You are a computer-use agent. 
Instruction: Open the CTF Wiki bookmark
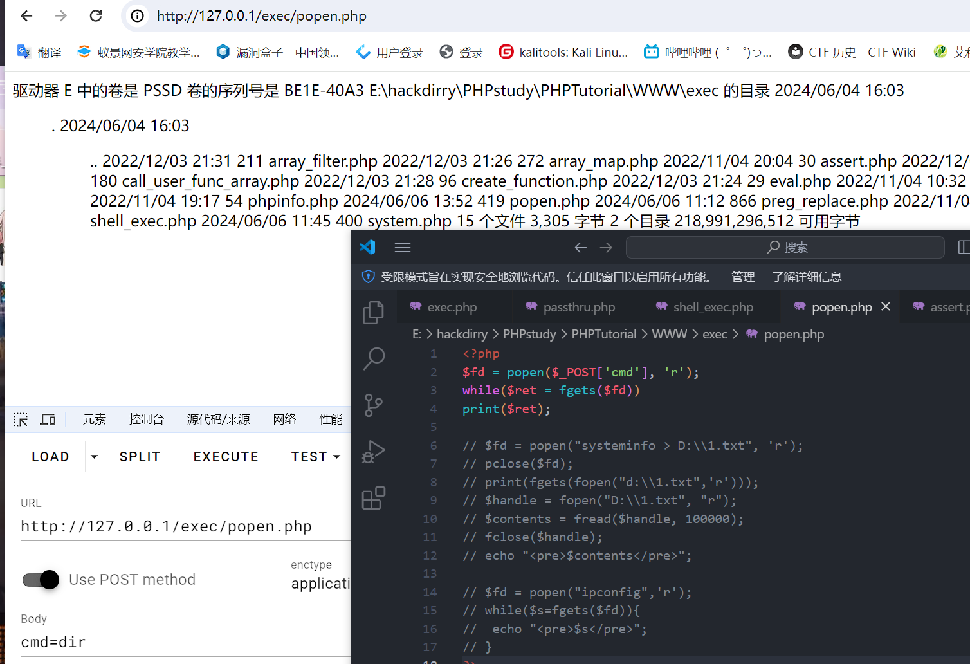click(x=852, y=52)
